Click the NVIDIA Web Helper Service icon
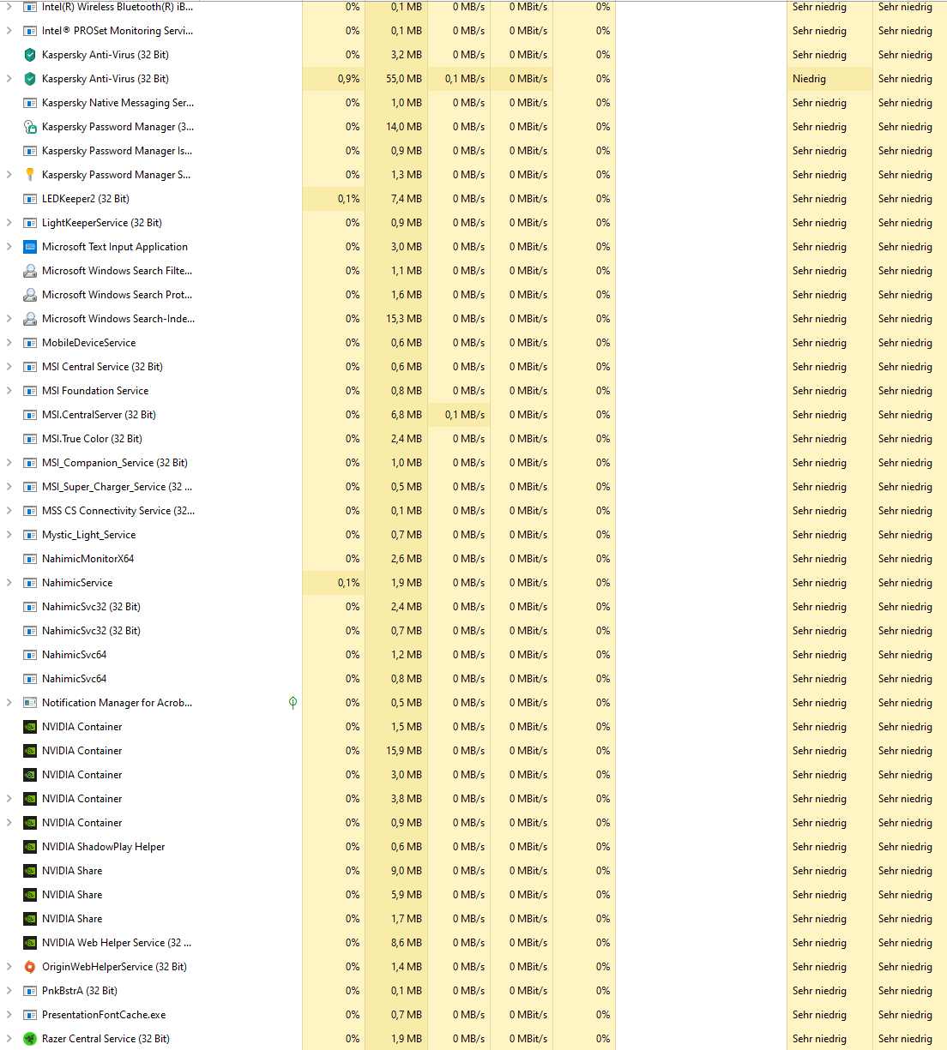Screen dimensions: 947x1050 30,943
